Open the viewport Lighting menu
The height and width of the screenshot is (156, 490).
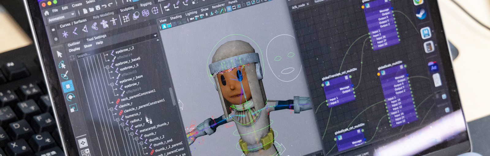(191, 13)
